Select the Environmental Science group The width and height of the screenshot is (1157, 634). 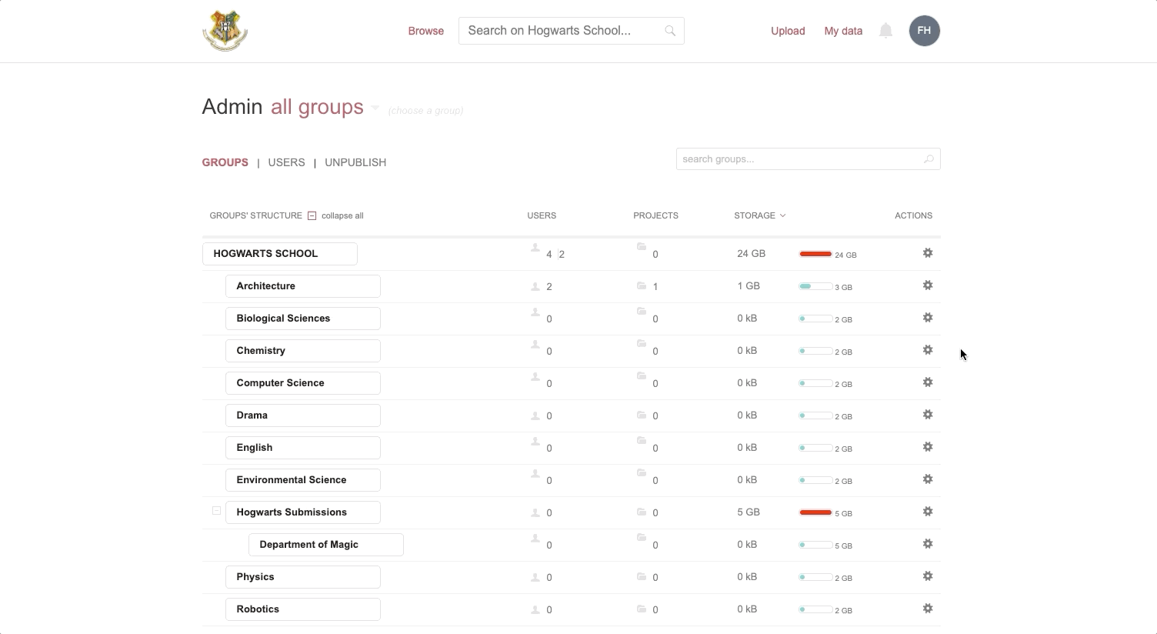coord(303,480)
